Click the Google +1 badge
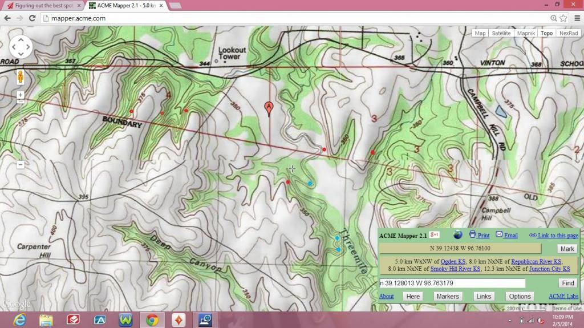This screenshot has width=584, height=328. point(434,235)
